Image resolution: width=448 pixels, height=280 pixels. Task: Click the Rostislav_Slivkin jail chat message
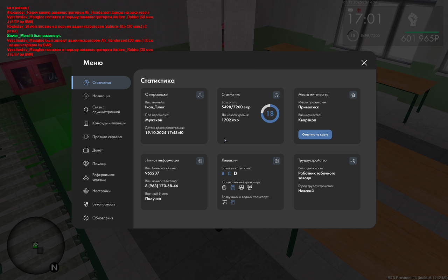(x=77, y=29)
